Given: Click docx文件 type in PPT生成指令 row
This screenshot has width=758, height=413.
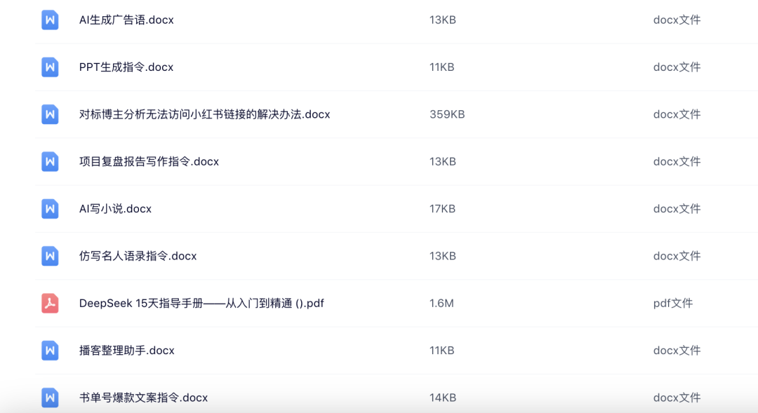Looking at the screenshot, I should 677,67.
